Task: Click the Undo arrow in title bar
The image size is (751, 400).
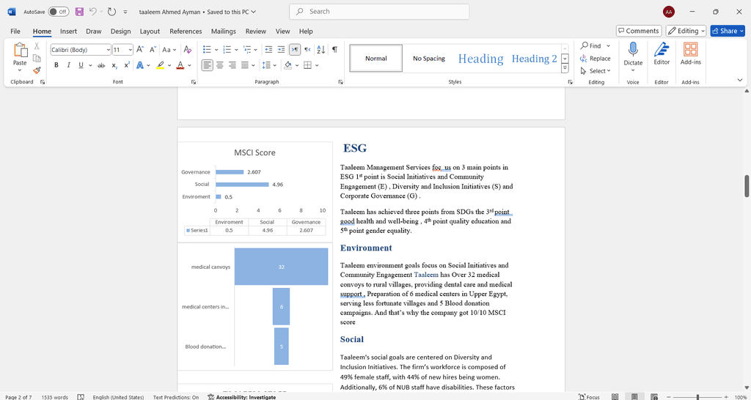Action: [93, 12]
